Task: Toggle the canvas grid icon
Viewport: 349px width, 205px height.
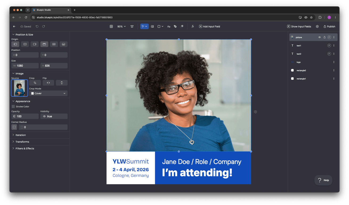Action: 111,26
